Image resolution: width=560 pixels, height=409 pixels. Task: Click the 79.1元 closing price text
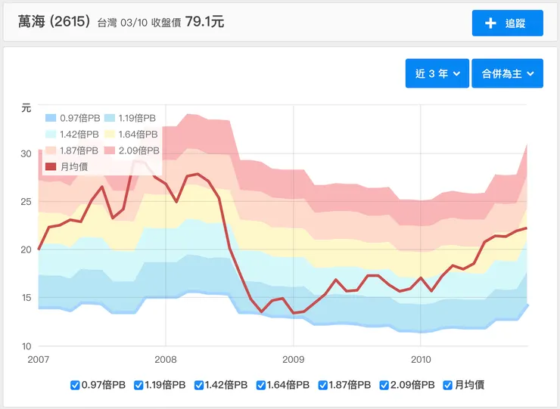pos(204,22)
